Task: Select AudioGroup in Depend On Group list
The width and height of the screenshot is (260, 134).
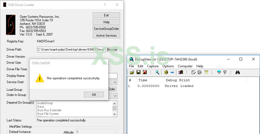Action: pyautogui.click(x=45, y=103)
